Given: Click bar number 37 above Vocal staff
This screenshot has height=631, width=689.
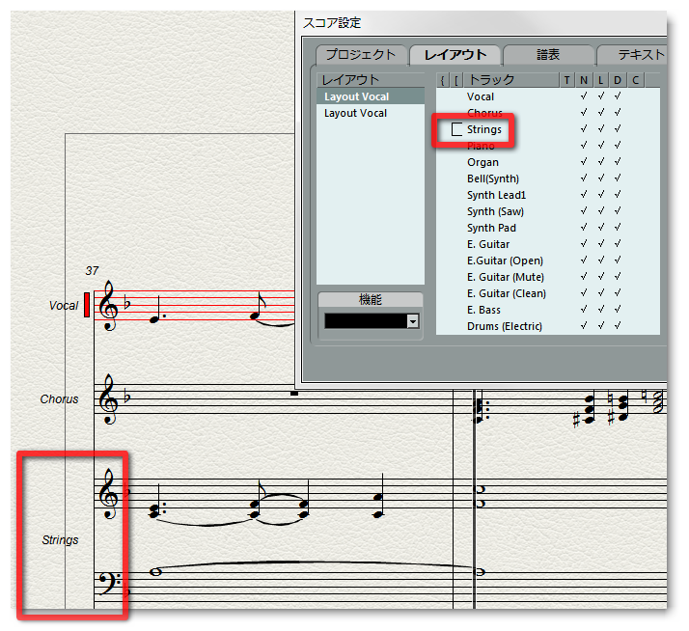Looking at the screenshot, I should pyautogui.click(x=92, y=271).
